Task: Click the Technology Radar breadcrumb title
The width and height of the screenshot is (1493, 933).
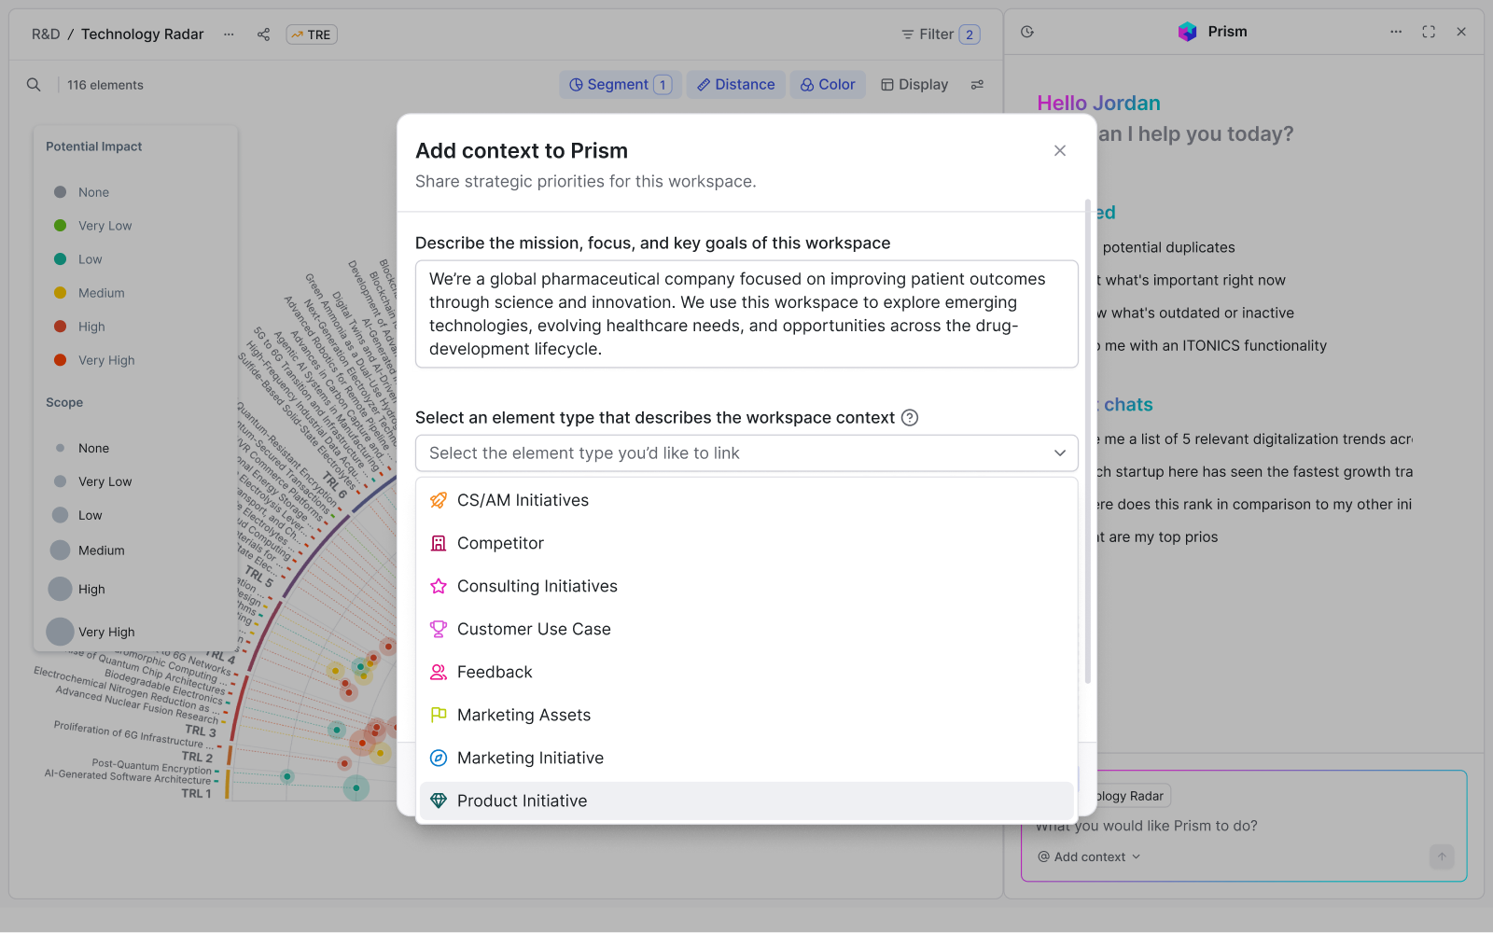Action: [x=143, y=35]
